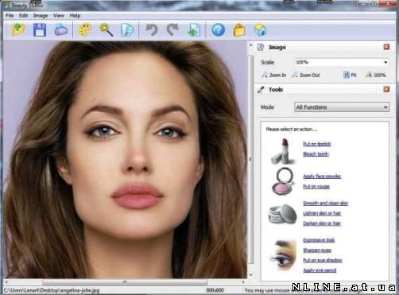The image size is (399, 295).
Task: Choose Sharpen eyes action
Action: click(x=317, y=250)
